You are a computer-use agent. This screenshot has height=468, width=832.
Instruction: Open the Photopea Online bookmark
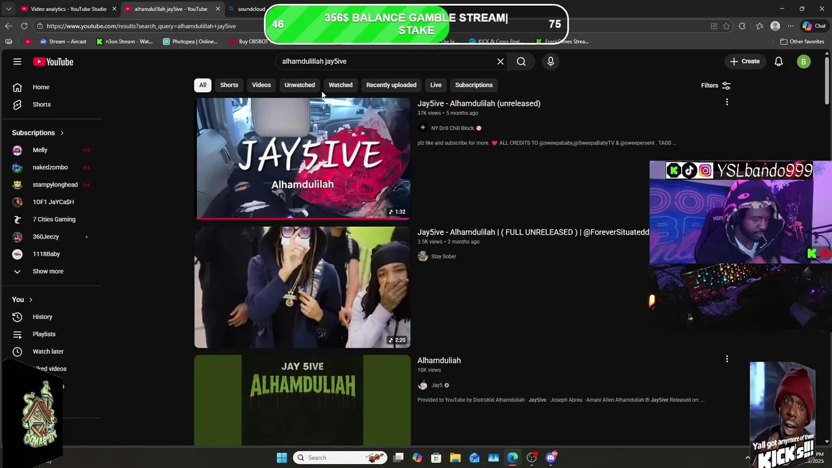[190, 42]
